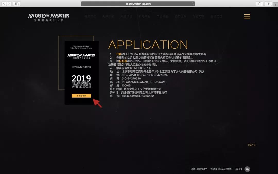Click the account number 110060224018010059462
The width and height of the screenshot is (278, 174).
click(137, 96)
